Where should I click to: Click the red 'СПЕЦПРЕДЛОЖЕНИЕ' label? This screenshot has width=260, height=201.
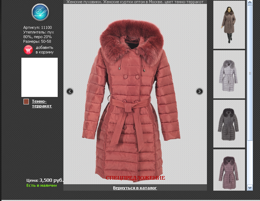click(x=135, y=178)
